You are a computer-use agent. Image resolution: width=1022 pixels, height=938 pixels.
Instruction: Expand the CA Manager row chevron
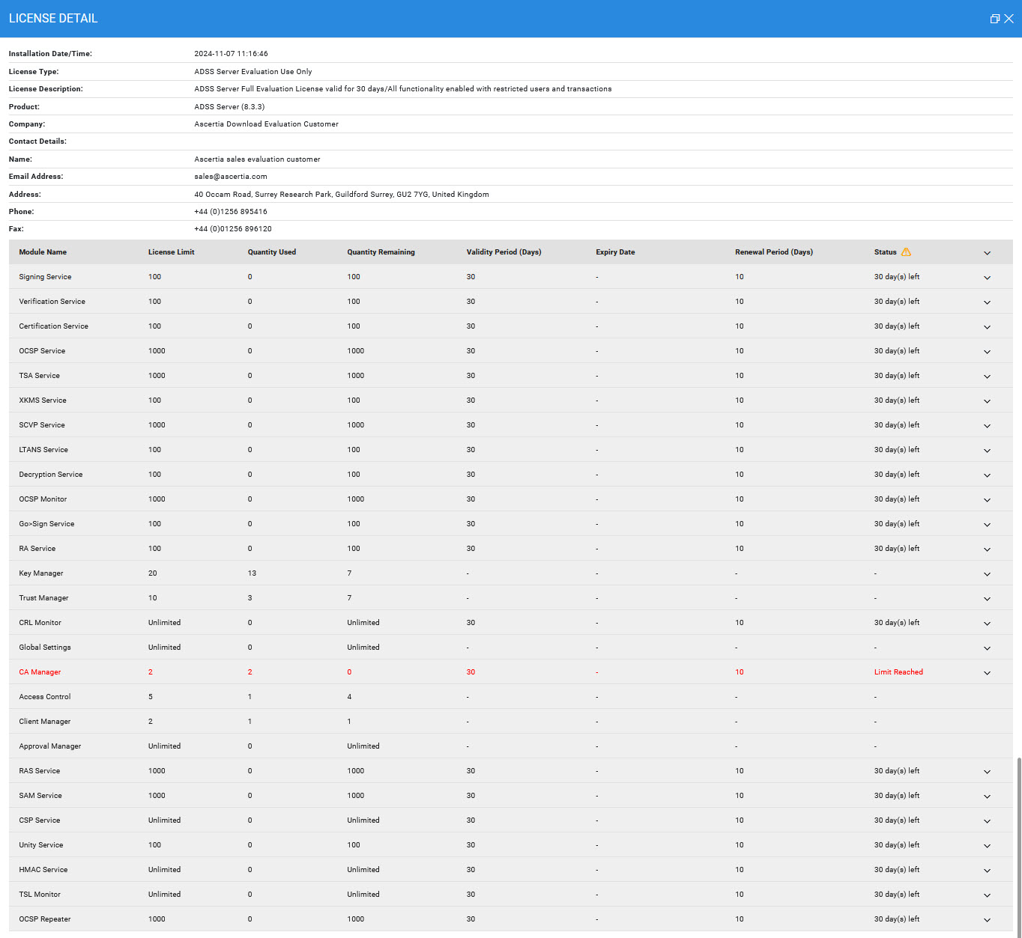point(987,673)
